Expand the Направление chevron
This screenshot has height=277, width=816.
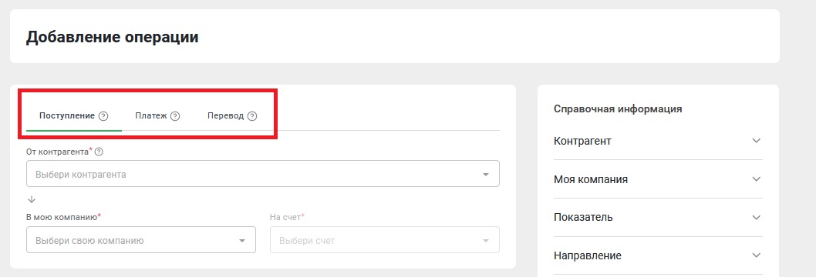[757, 255]
